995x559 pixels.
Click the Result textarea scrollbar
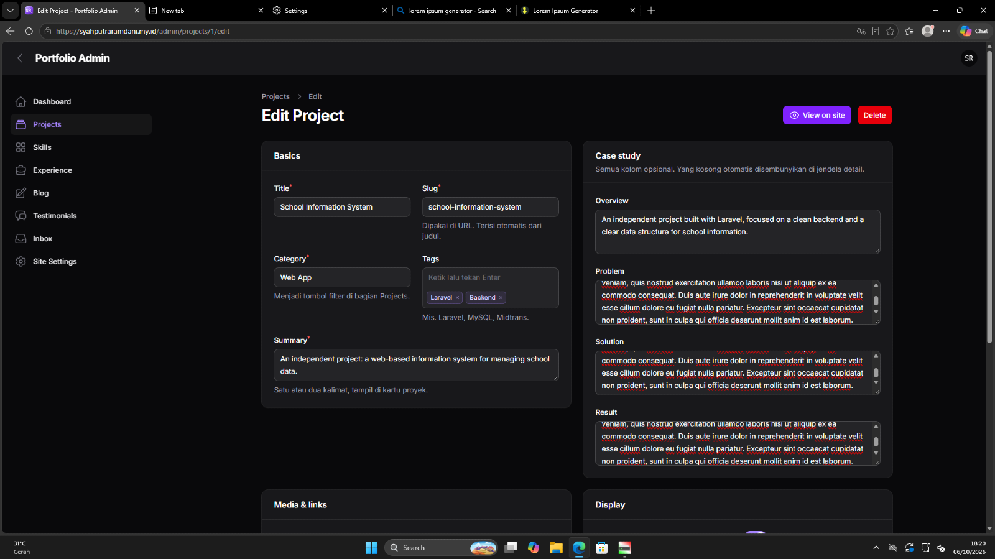click(876, 443)
